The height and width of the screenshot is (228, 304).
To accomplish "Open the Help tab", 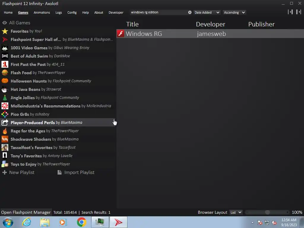I will click(85, 12).
